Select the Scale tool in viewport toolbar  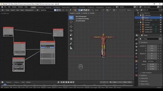point(71,35)
